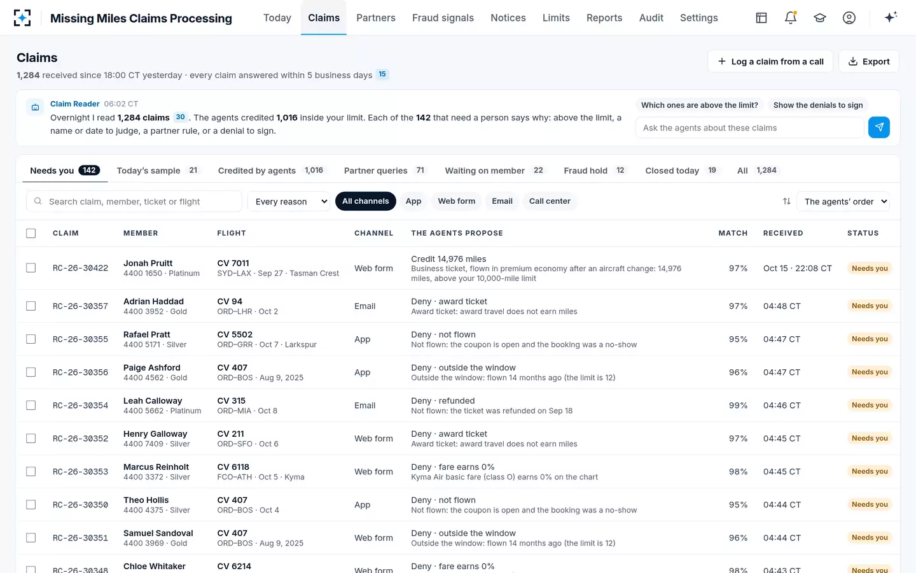Check the box for claim RC-26-30354
This screenshot has height=573, width=916.
[31, 406]
